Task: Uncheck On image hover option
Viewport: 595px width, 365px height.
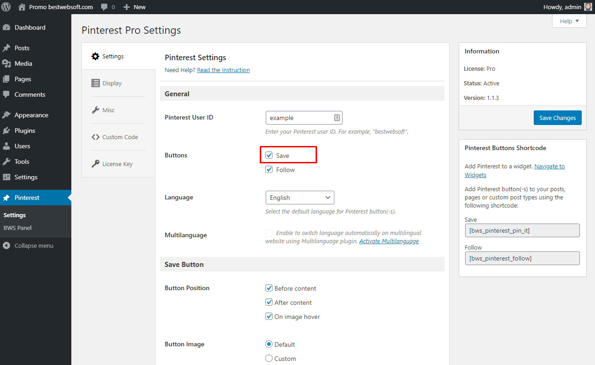Action: click(x=269, y=316)
